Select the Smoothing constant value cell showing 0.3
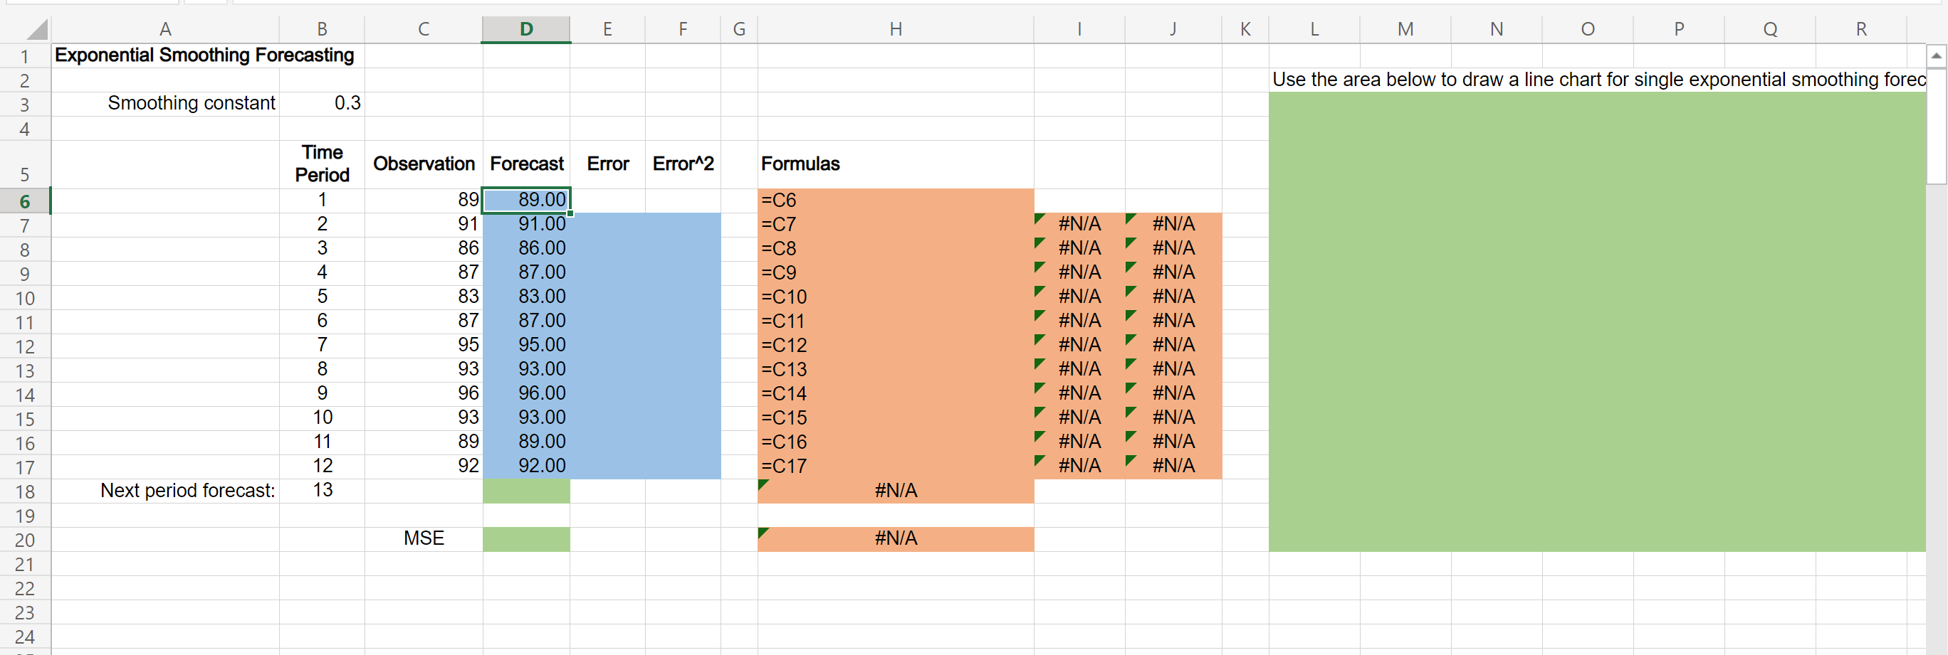This screenshot has width=1948, height=655. click(322, 102)
